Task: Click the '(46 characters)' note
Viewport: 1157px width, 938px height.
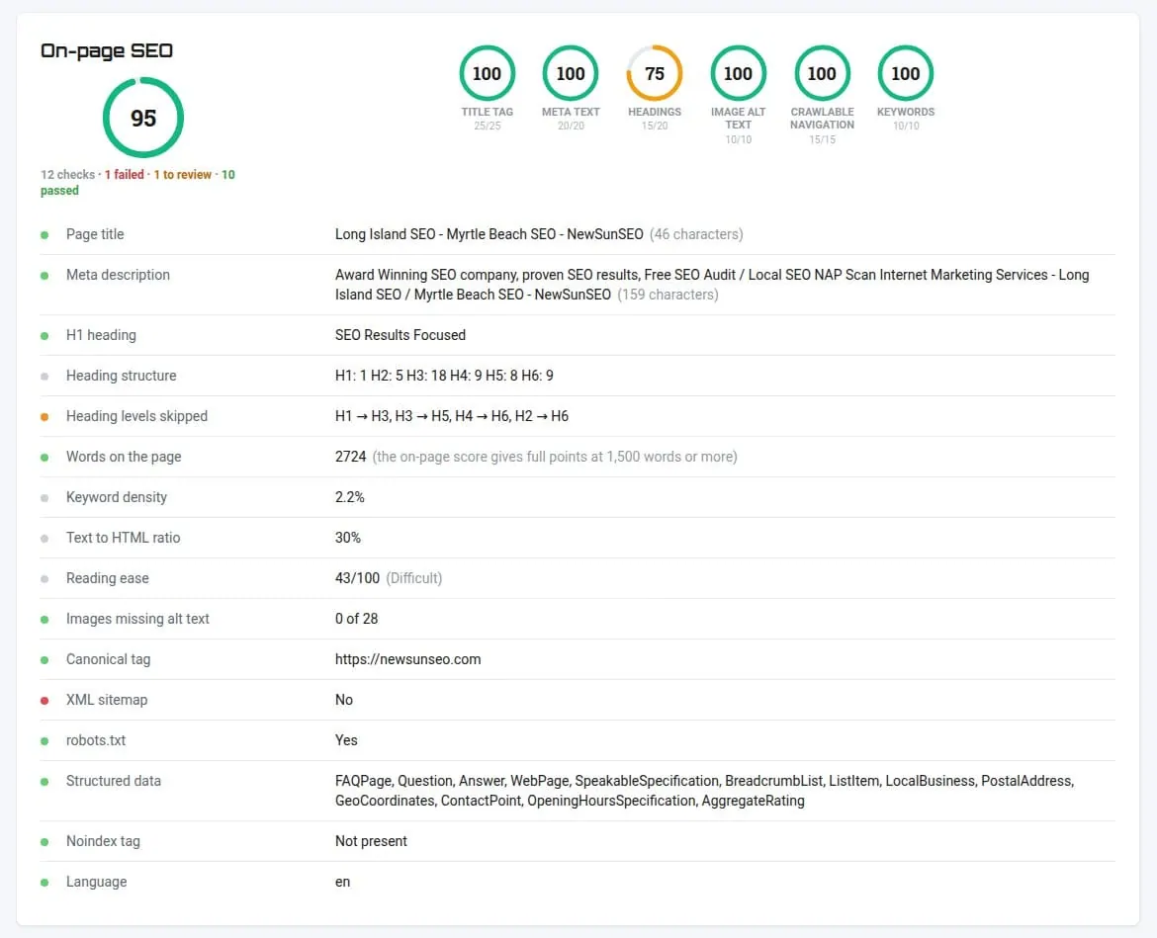Action: (x=696, y=234)
